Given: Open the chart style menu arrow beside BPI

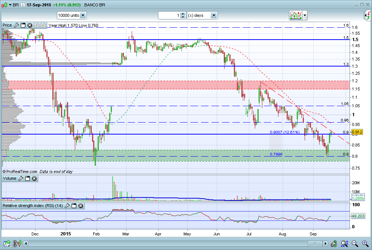Looking at the screenshot, I should pyautogui.click(x=10, y=5).
